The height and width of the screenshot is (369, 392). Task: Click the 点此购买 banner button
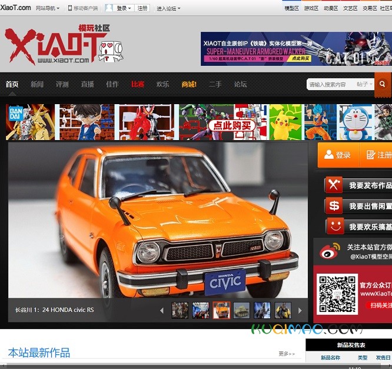click(232, 125)
